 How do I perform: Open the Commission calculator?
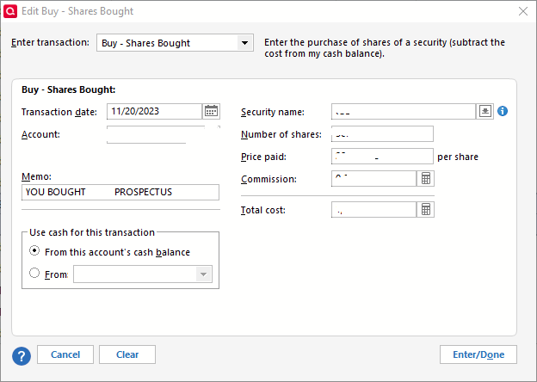click(x=425, y=179)
